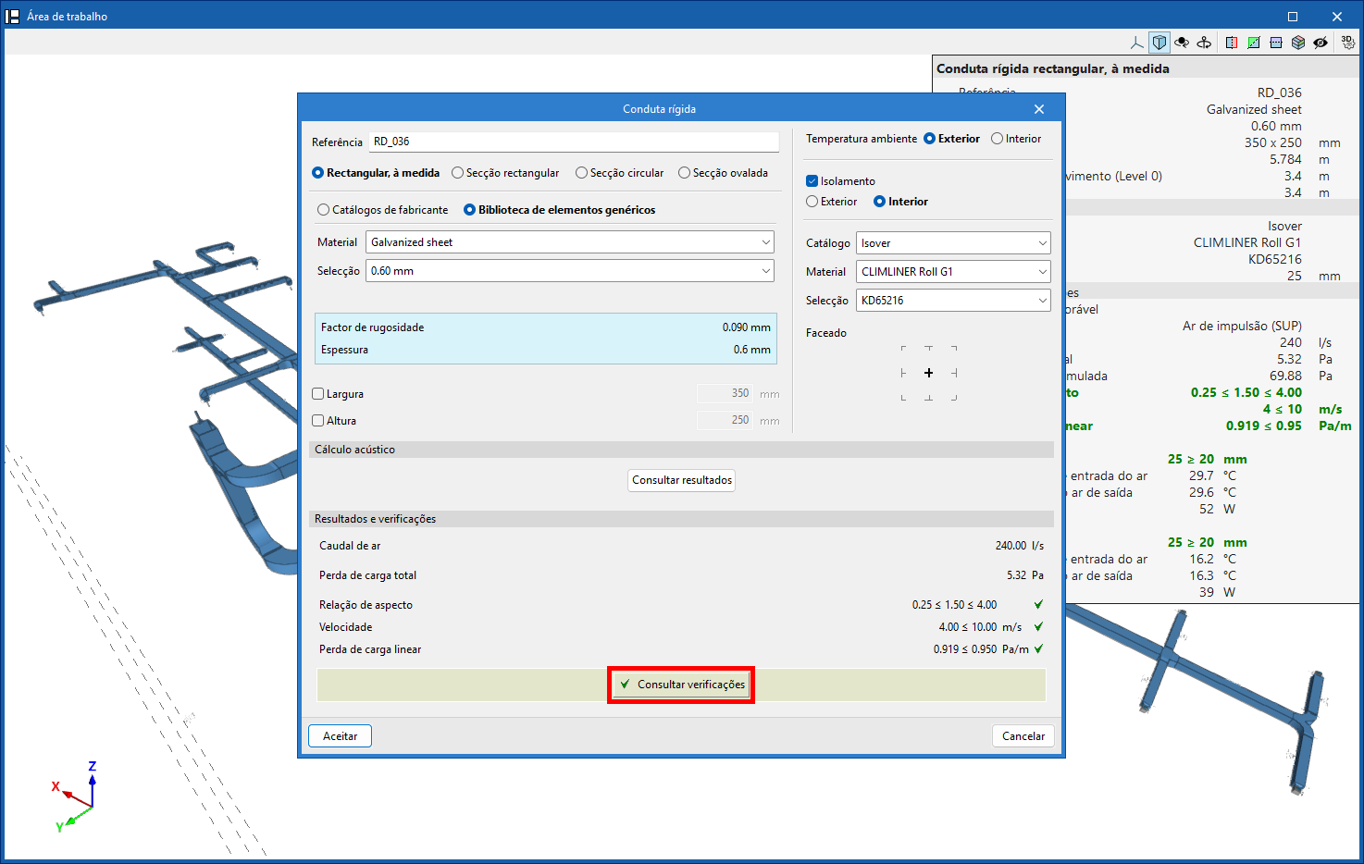Click the Velocidade verification label

[345, 627]
